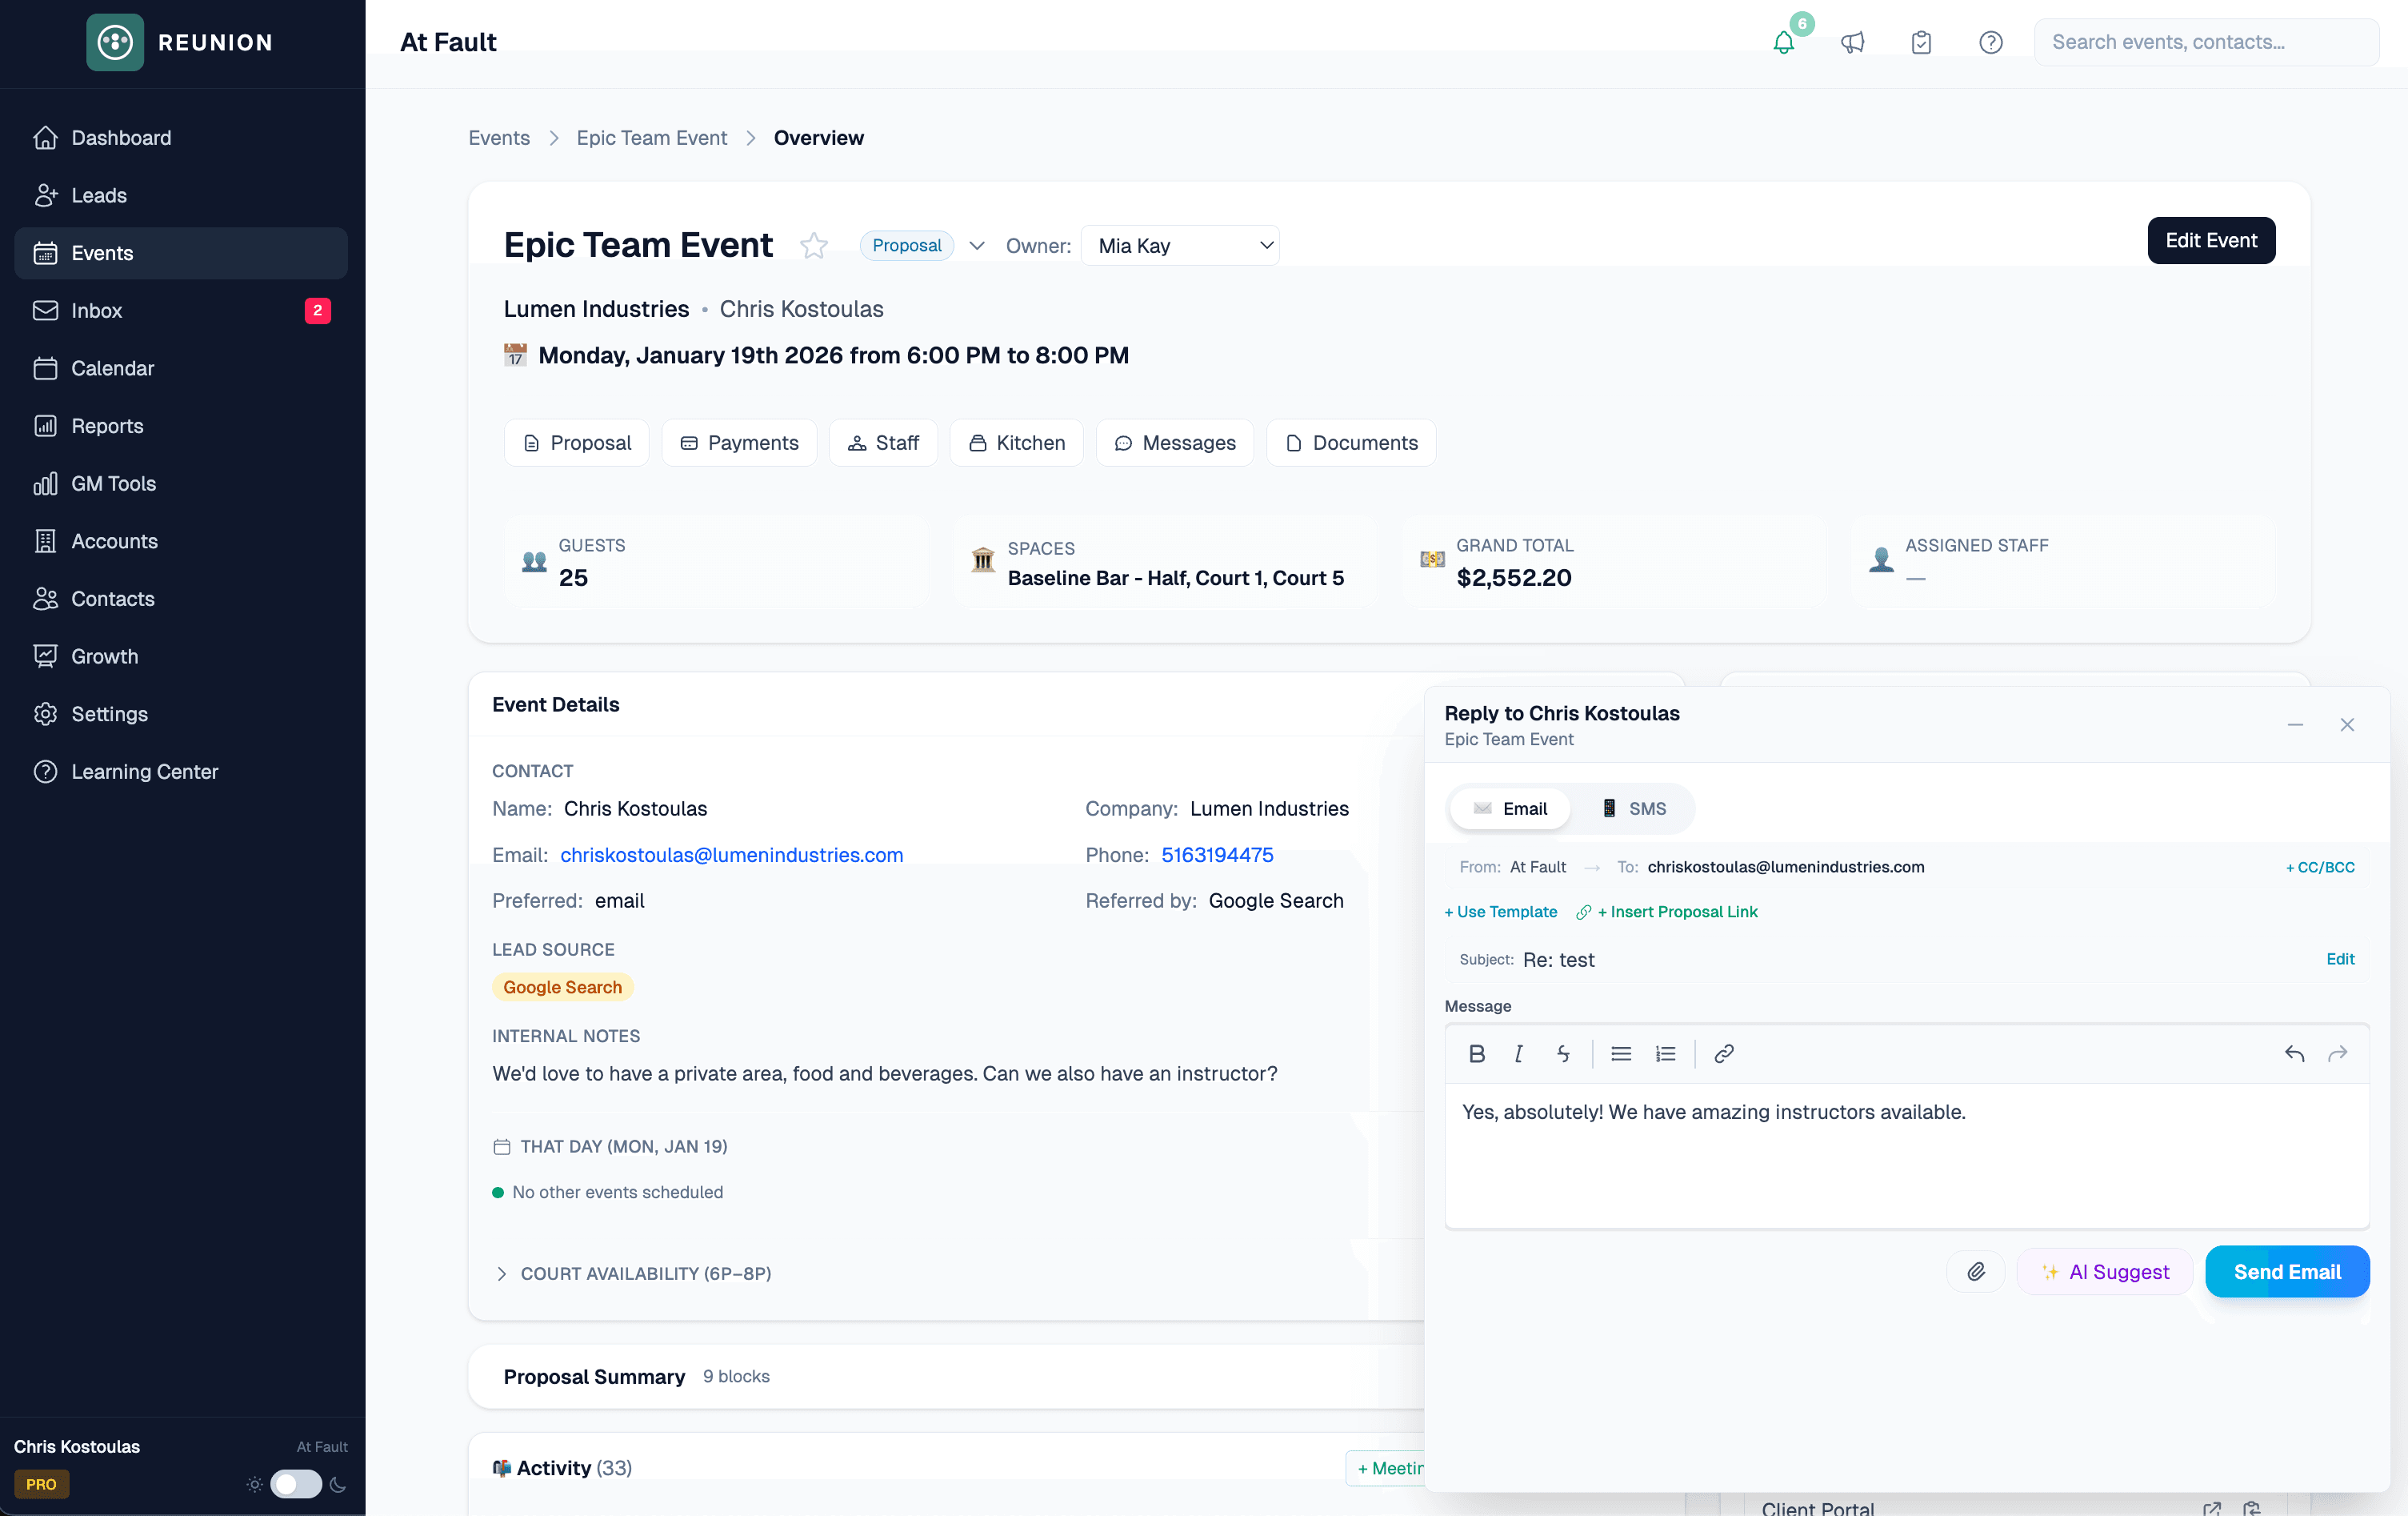Open the Owner dropdown showing Mia Kay
The height and width of the screenshot is (1516, 2408).
[1180, 245]
